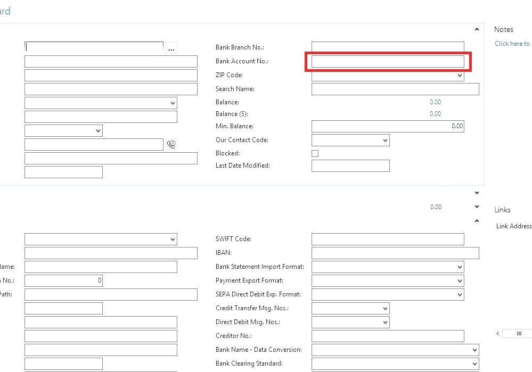Open Payment Export Format dropdown
The image size is (532, 372).
(x=460, y=281)
